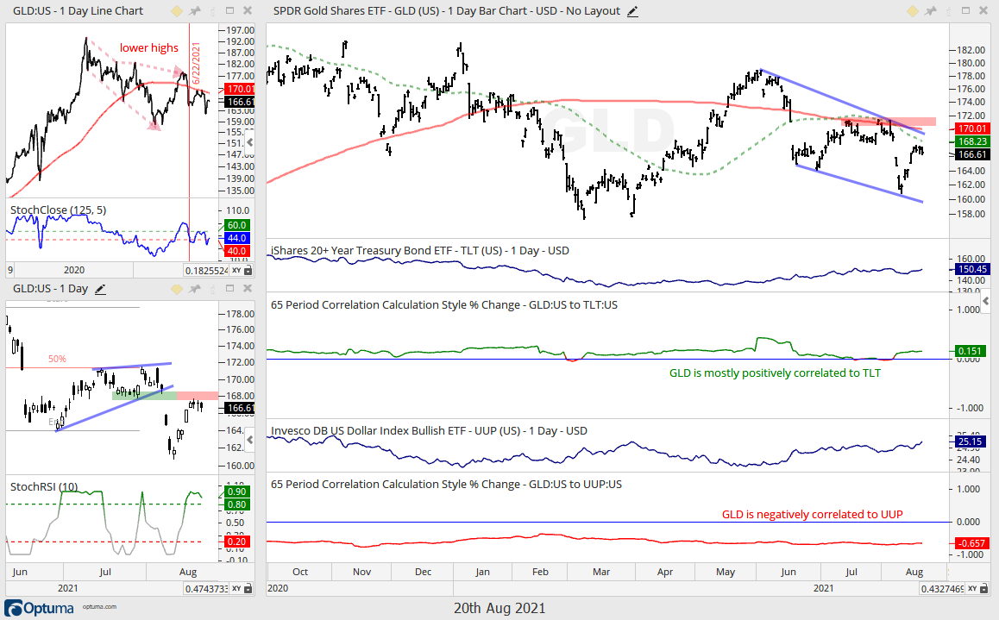Click the red 170.01 price tag in Line Chart panel
The image size is (999, 620).
(240, 89)
